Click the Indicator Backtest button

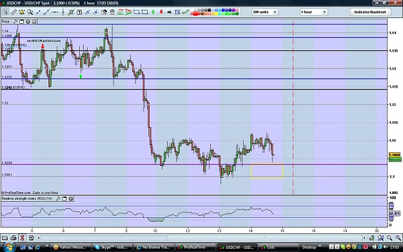pos(370,12)
